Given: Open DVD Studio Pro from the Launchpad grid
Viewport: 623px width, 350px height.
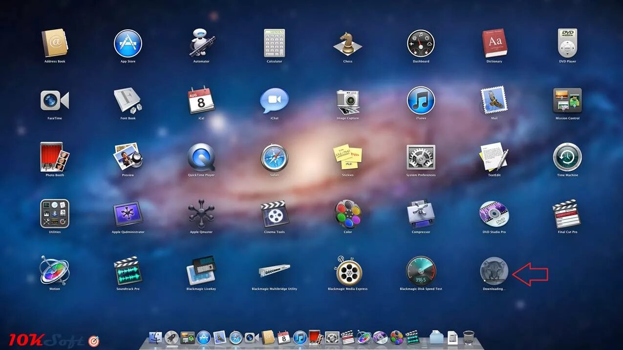Looking at the screenshot, I should pyautogui.click(x=494, y=214).
